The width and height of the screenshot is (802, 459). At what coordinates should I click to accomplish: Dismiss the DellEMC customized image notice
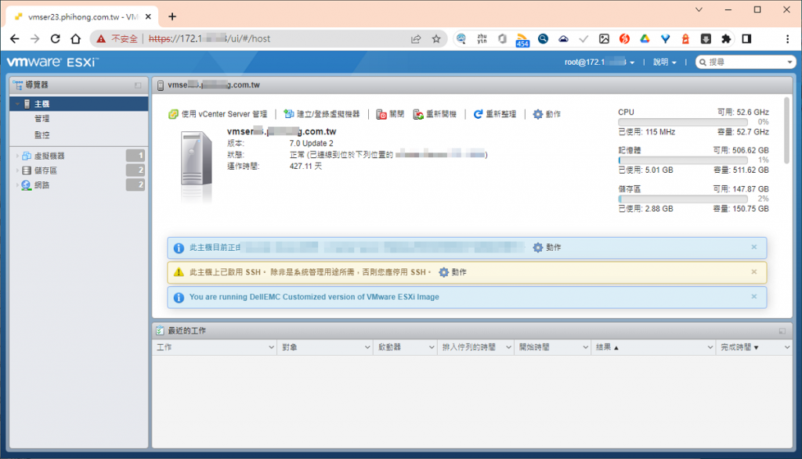coord(754,296)
